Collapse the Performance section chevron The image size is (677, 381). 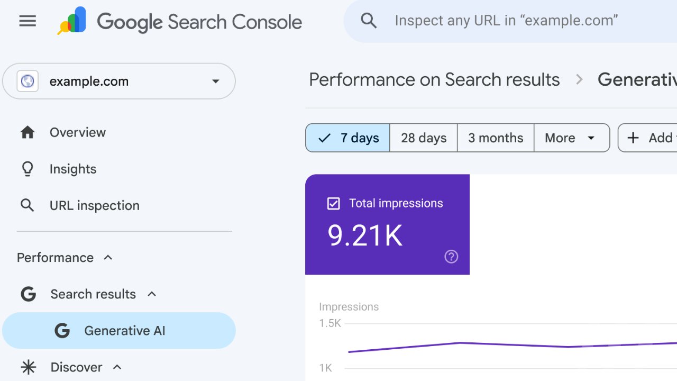(x=108, y=257)
